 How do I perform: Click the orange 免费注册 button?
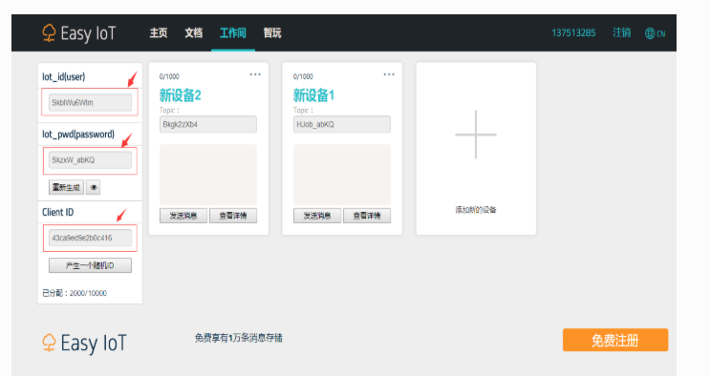615,340
